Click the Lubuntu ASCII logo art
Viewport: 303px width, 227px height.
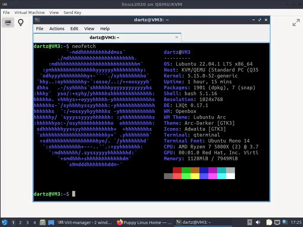(x=94, y=108)
